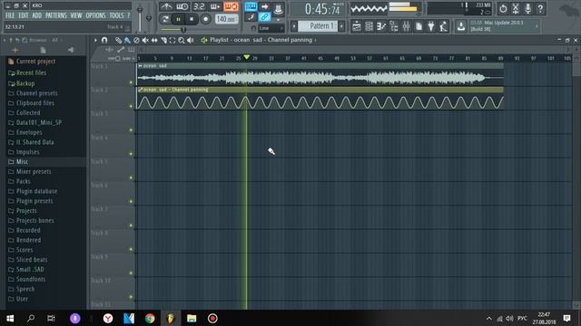Click the record button
The image size is (581, 326).
[206, 19]
